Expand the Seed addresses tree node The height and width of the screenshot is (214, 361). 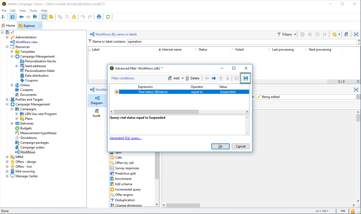(x=16, y=66)
